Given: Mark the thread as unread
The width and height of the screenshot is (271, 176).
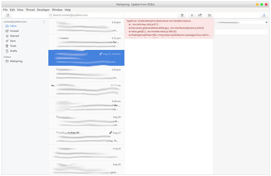Looking at the screenshot, I should coord(200,15).
